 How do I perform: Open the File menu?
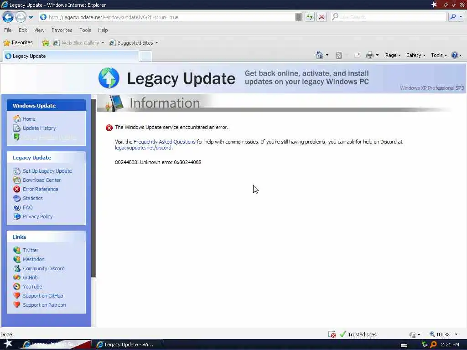coord(8,30)
